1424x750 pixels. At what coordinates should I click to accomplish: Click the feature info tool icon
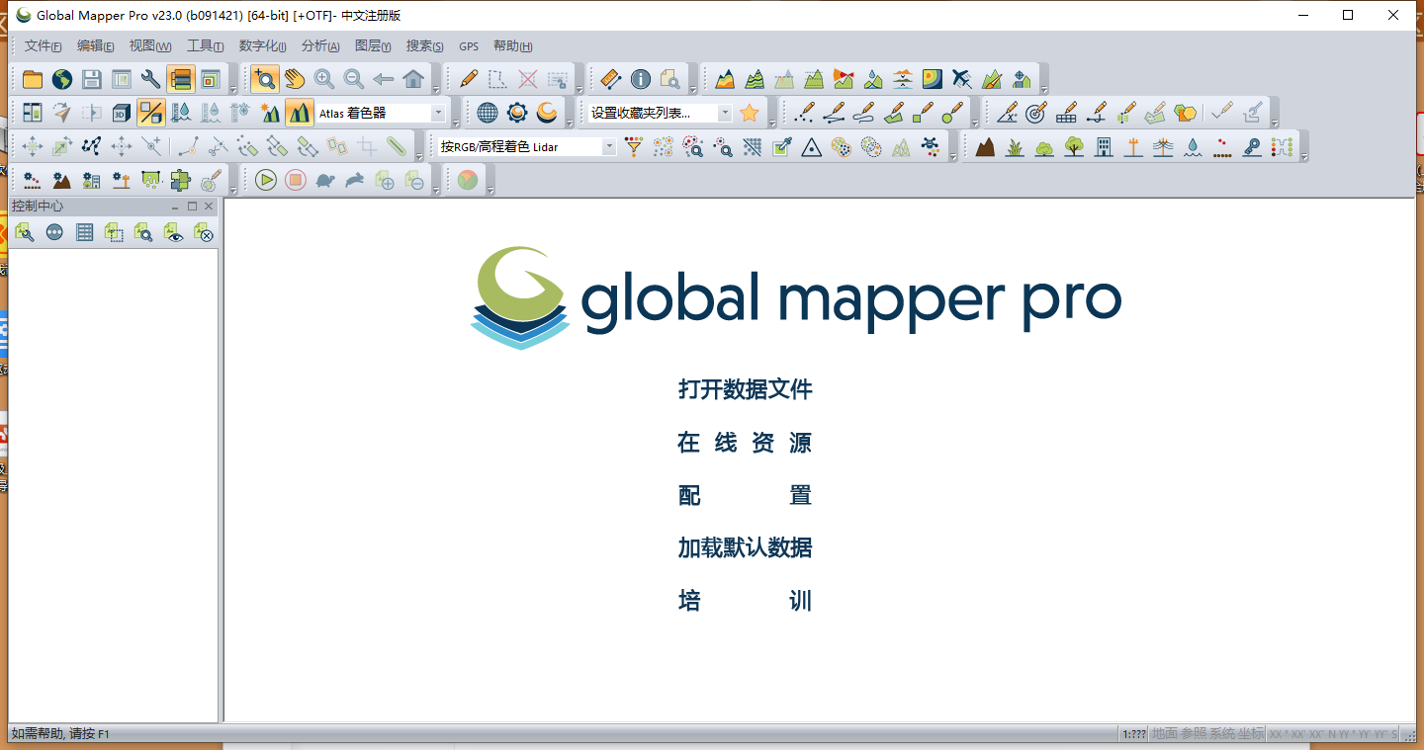click(x=641, y=80)
